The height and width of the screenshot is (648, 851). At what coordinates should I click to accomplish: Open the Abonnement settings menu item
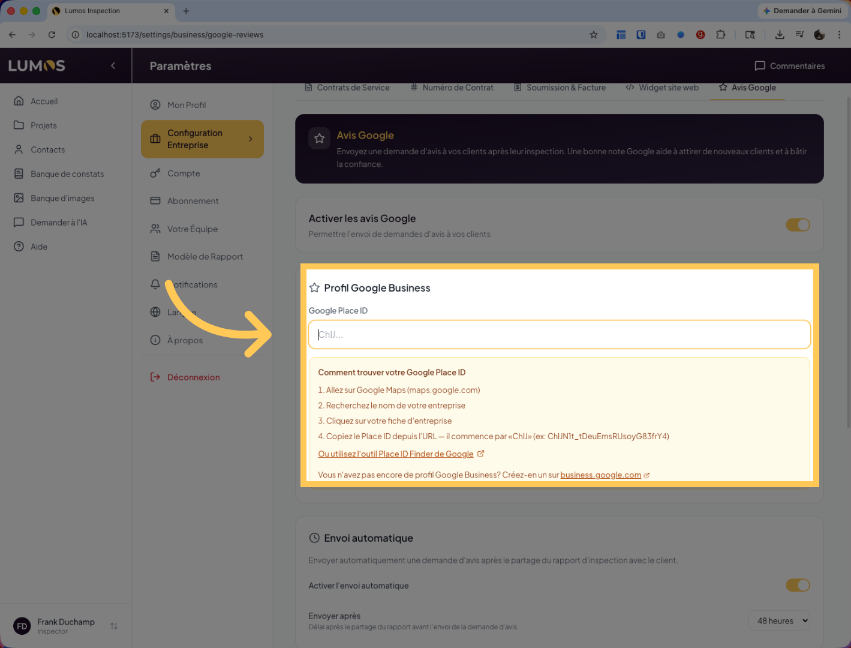pyautogui.click(x=193, y=201)
